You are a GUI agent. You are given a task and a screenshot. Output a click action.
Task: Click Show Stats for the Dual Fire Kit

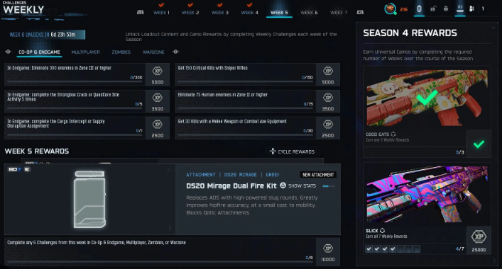pyautogui.click(x=302, y=185)
